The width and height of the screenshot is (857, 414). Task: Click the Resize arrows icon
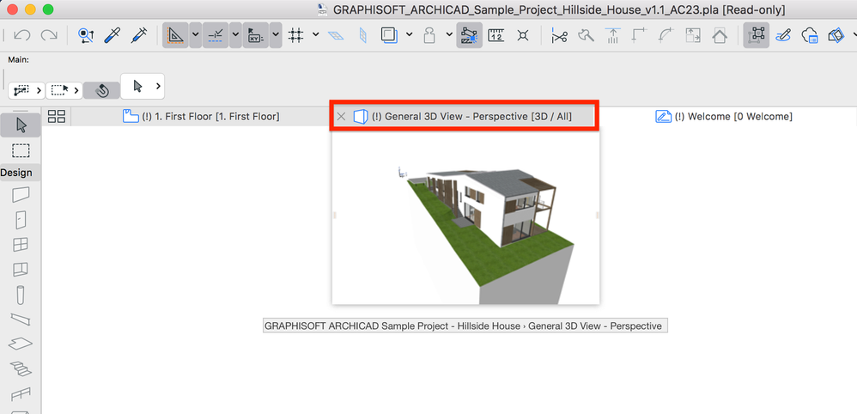click(x=693, y=35)
